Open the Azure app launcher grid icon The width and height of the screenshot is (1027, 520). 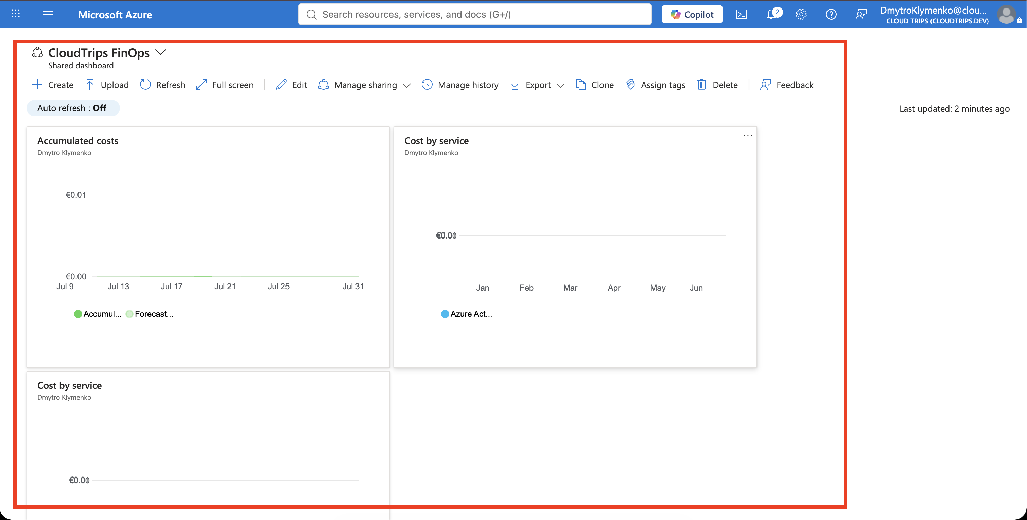point(16,14)
